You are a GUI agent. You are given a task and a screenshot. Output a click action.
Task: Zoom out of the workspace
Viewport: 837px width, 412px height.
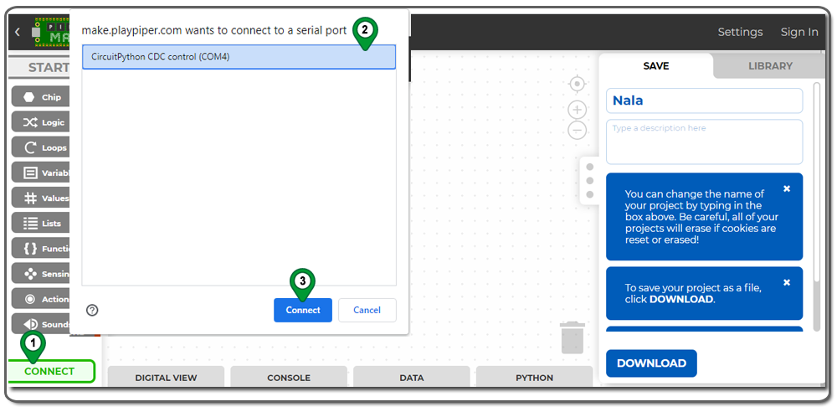(x=577, y=130)
